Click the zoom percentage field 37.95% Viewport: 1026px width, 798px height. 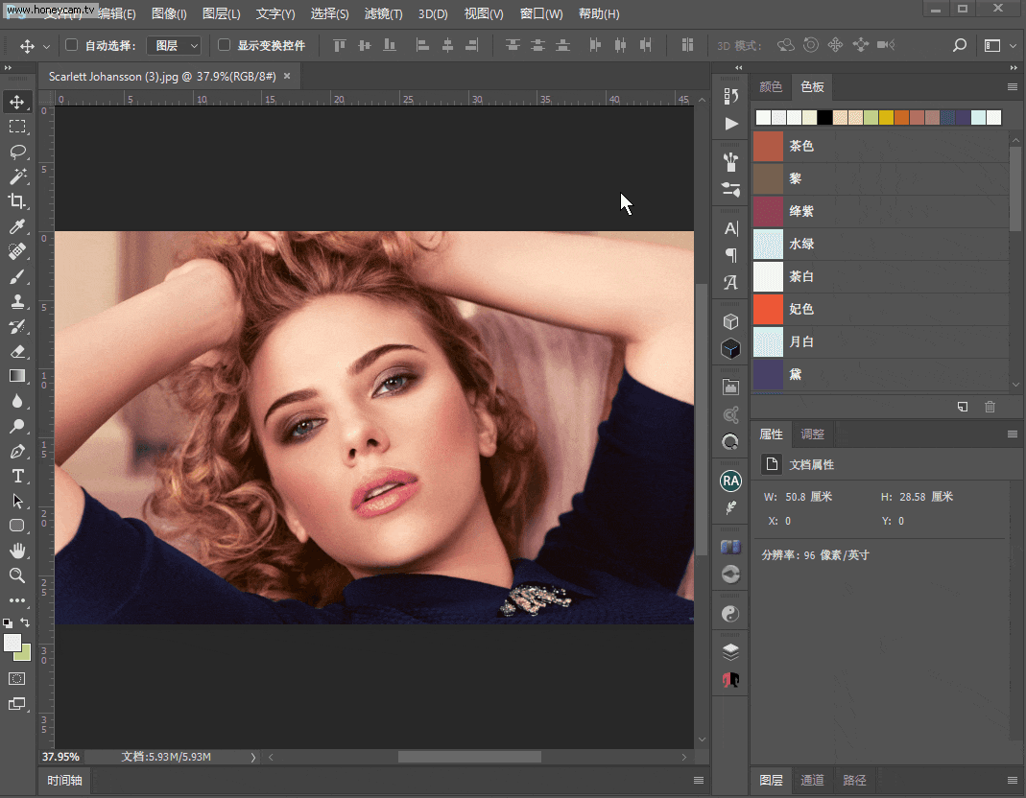60,757
